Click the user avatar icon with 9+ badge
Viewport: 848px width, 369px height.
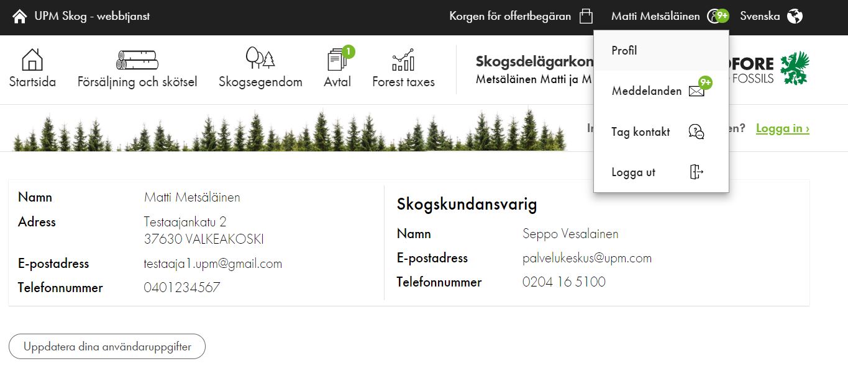[x=718, y=17]
